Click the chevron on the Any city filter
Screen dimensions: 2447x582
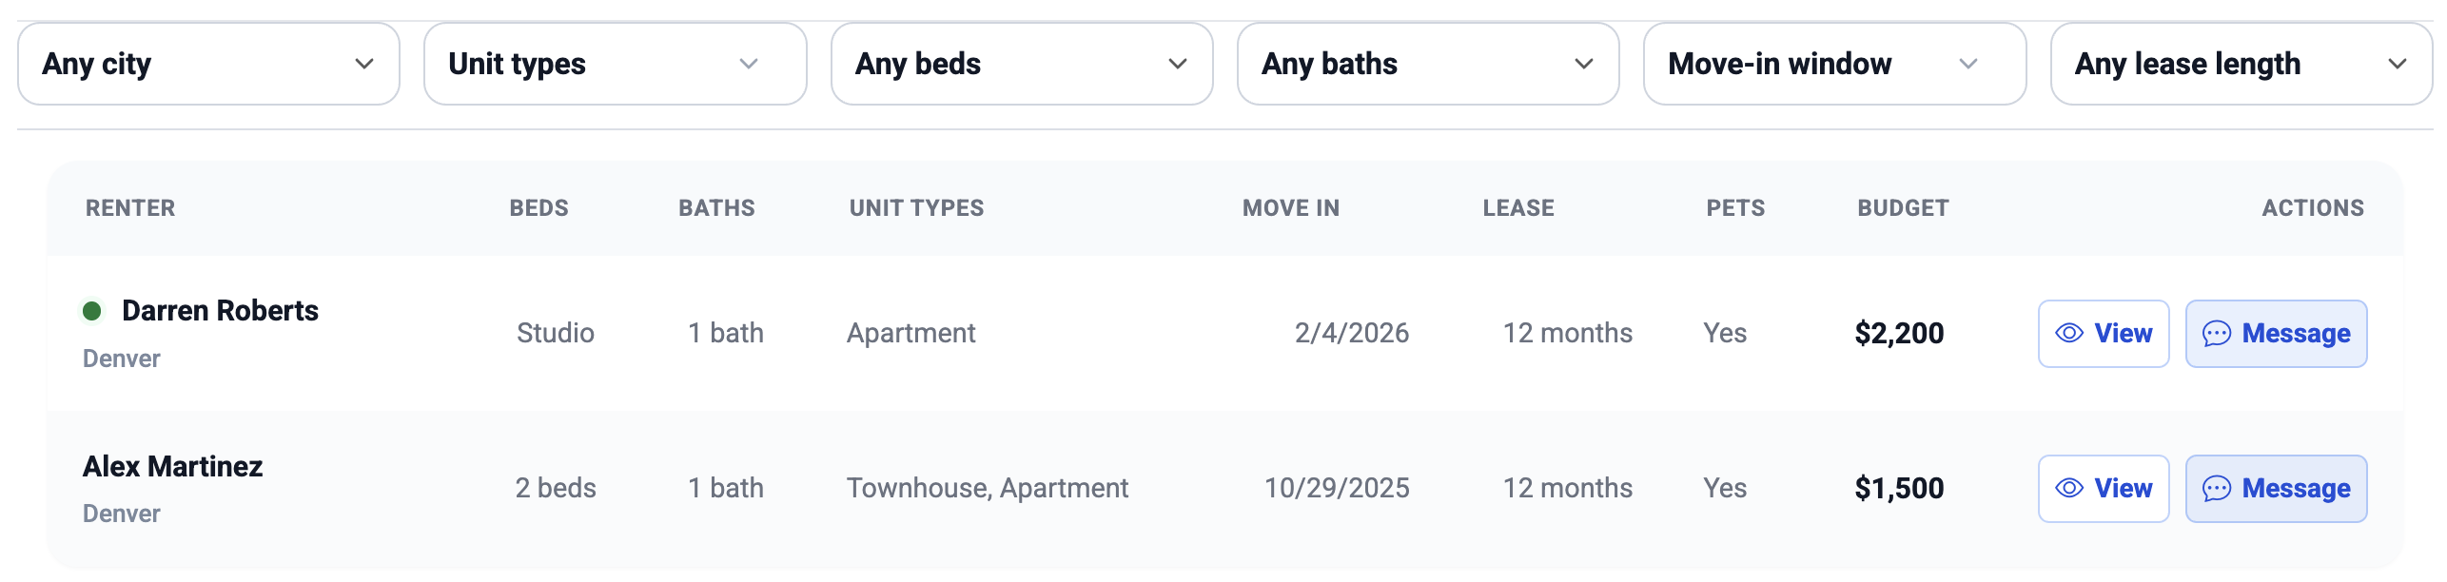362,64
